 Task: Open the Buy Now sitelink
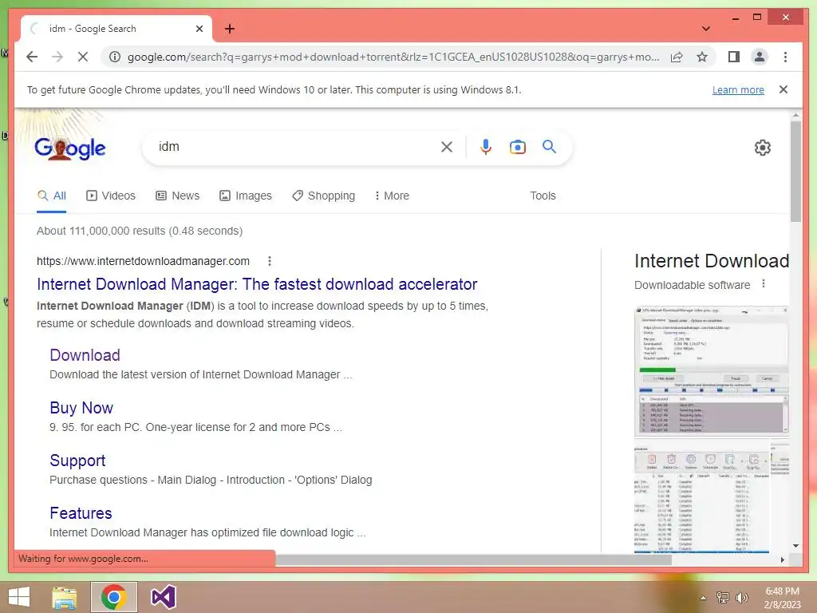click(81, 408)
